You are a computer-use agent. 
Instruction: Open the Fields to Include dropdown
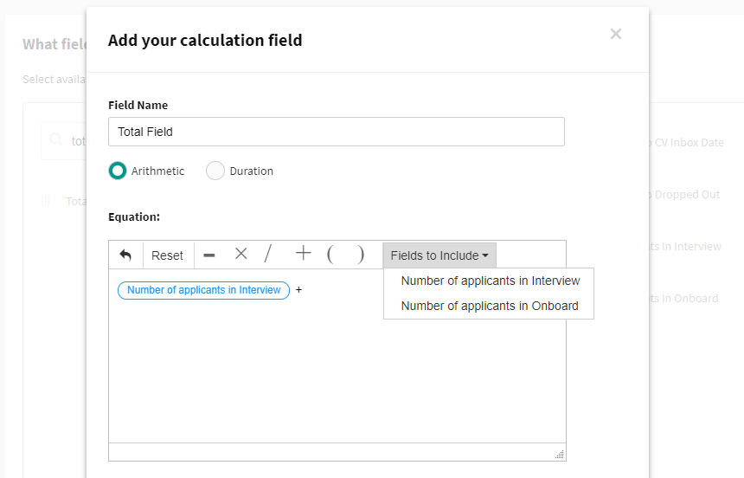pos(439,255)
